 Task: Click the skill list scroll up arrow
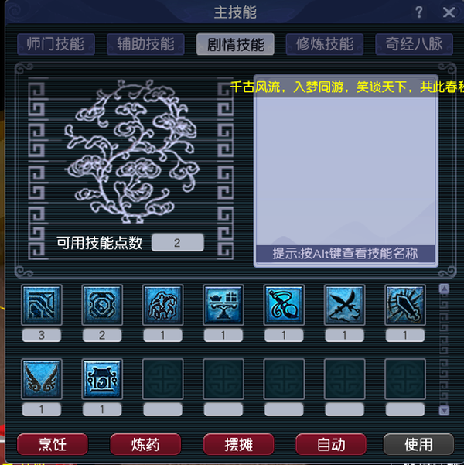point(444,289)
